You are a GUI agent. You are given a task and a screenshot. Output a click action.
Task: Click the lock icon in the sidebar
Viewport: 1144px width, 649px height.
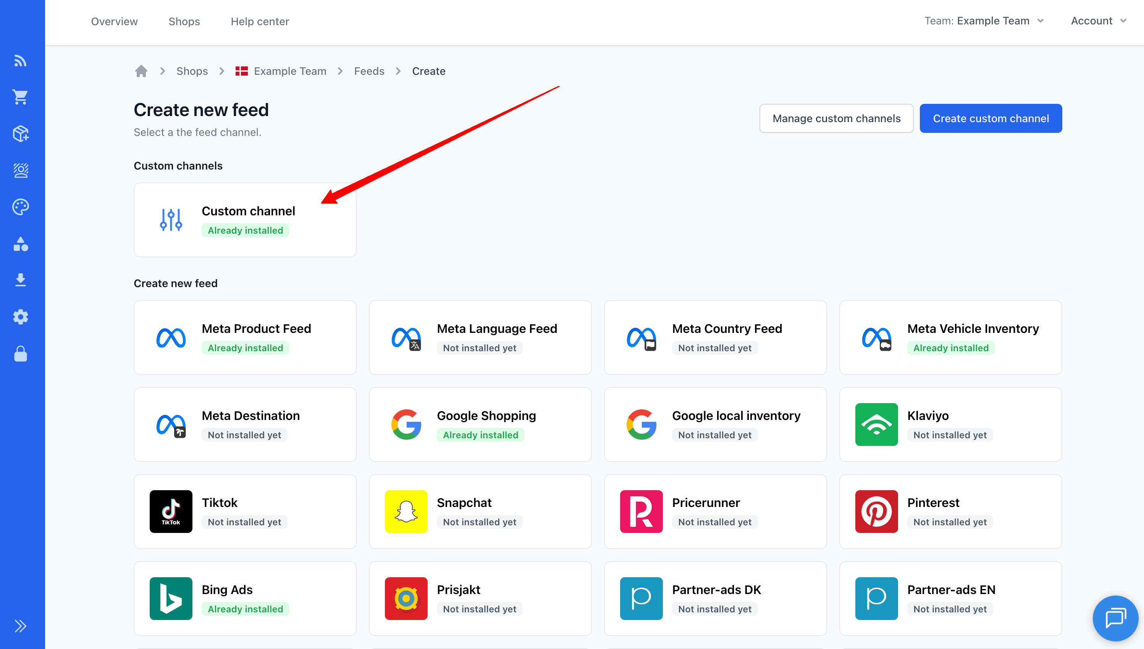[x=21, y=354]
